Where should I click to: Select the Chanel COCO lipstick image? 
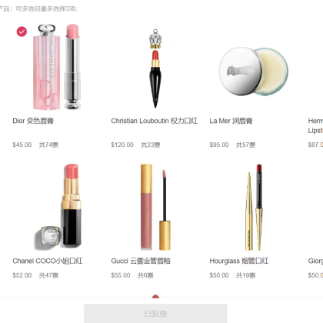(x=58, y=207)
